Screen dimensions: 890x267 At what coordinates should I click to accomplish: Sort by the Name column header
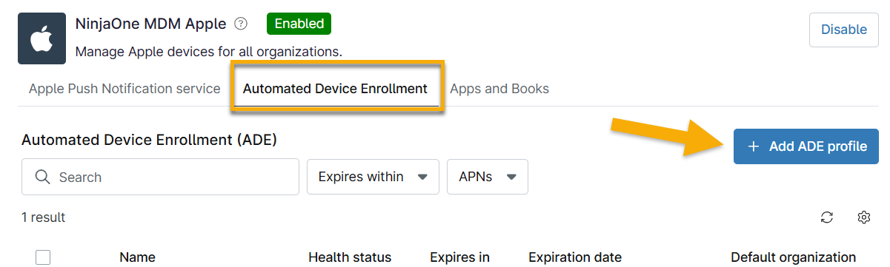click(x=137, y=257)
